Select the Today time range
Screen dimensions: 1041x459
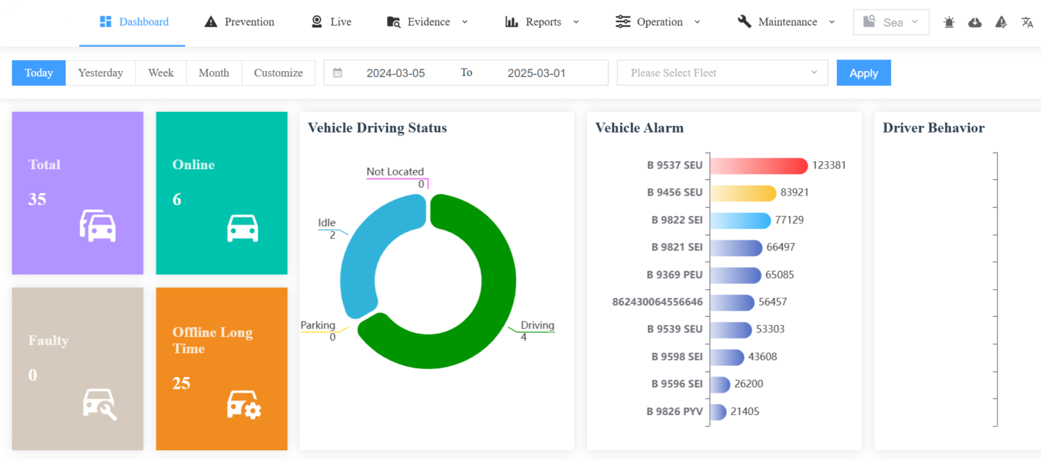(39, 73)
